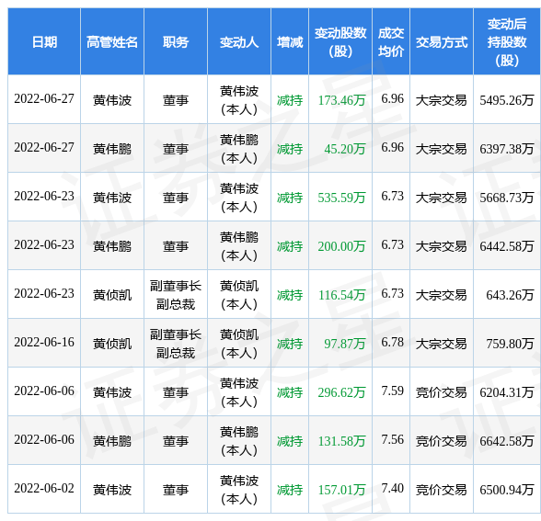Image resolution: width=541 pixels, height=521 pixels.
Task: Click 黄伟波(本人) in the 6500.94万 row
Action: coord(239,490)
